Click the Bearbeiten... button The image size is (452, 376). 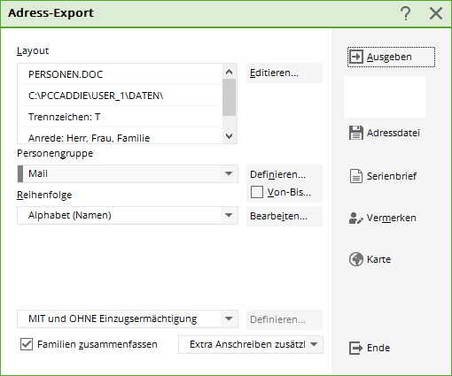[x=284, y=216]
